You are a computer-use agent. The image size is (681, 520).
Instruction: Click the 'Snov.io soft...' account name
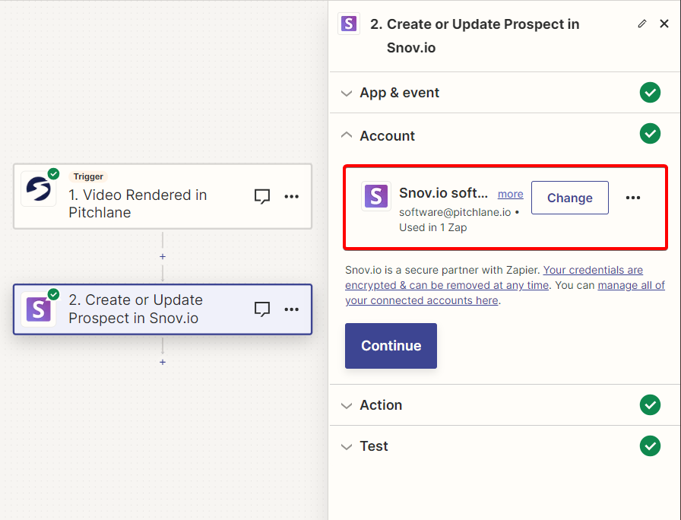(x=443, y=193)
